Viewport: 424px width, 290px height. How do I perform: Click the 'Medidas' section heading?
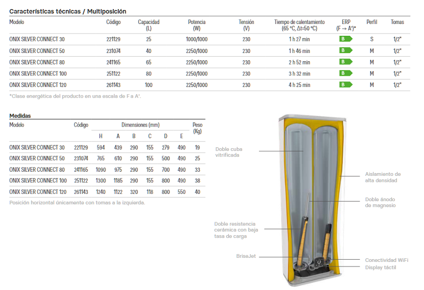pos(20,116)
